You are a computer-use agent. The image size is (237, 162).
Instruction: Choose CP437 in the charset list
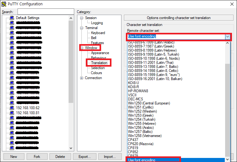(133, 140)
